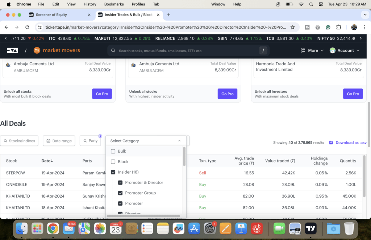Open Chrome extensions puzzle icon
371x240 pixels.
[339, 27]
